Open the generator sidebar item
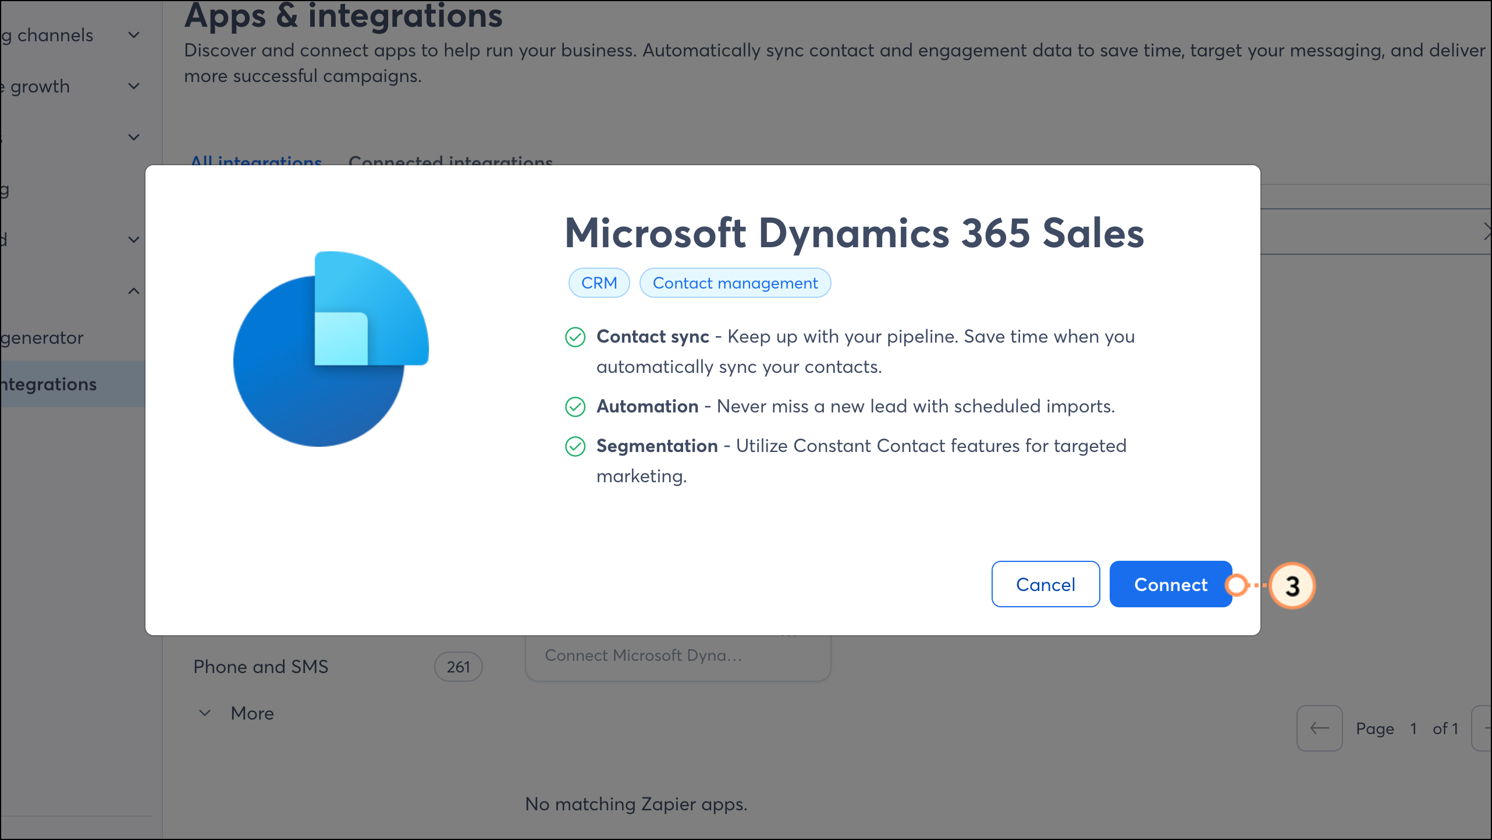 42,337
